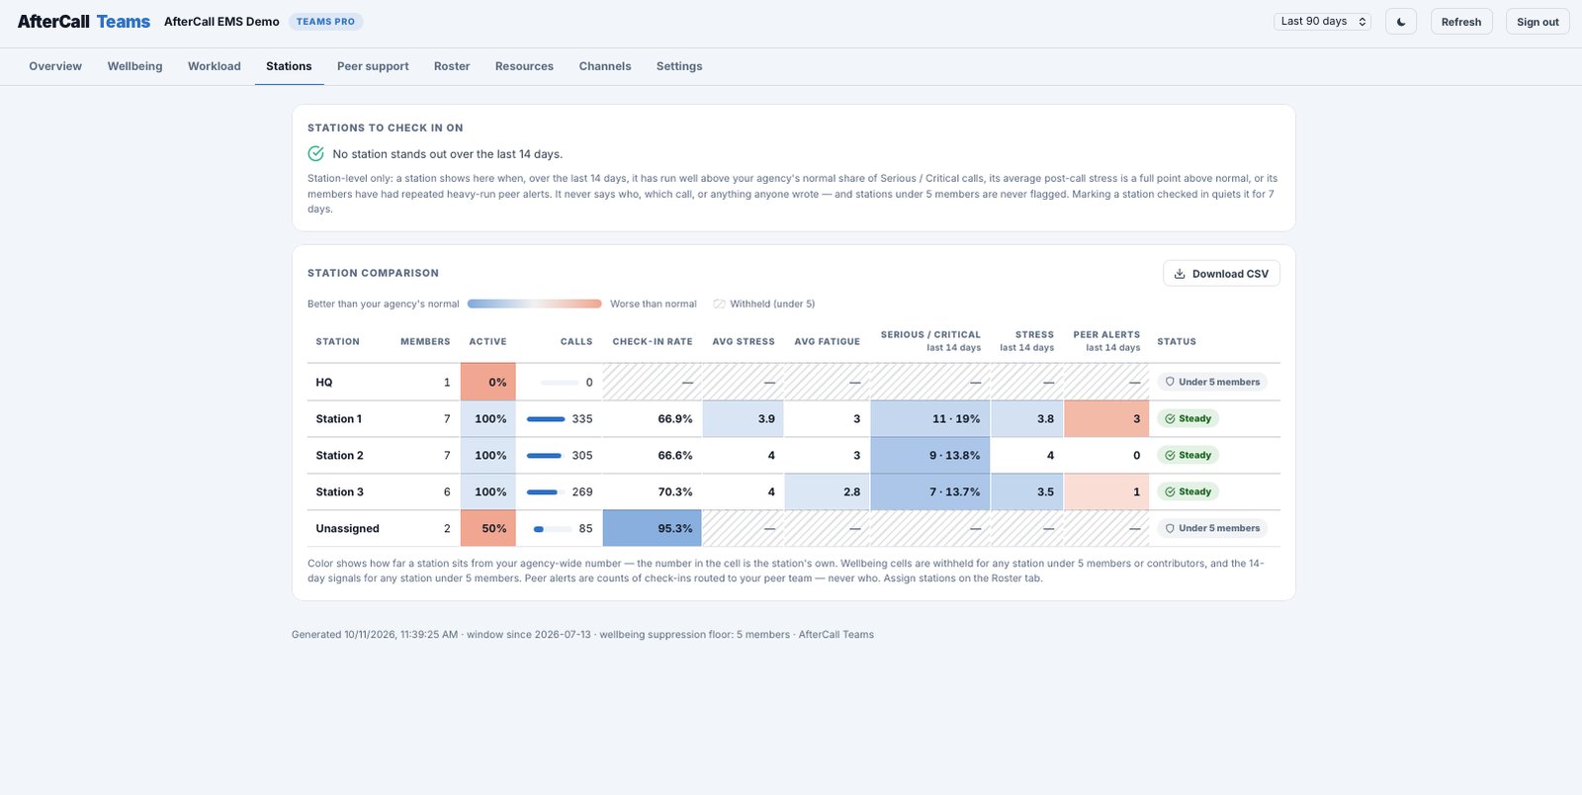Sort by Check-in Rate column header

653,341
